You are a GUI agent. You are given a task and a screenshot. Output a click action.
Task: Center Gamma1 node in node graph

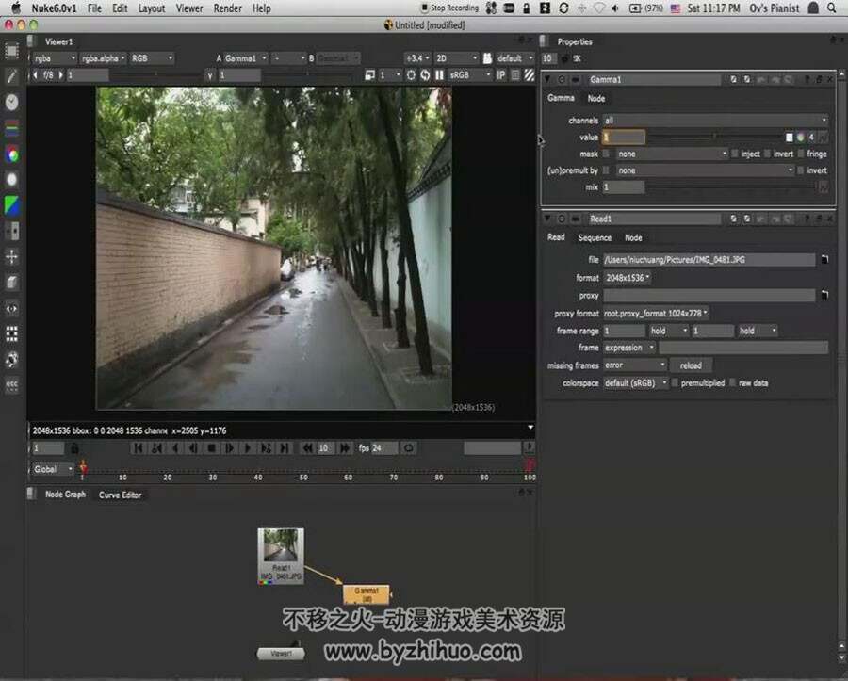click(562, 79)
